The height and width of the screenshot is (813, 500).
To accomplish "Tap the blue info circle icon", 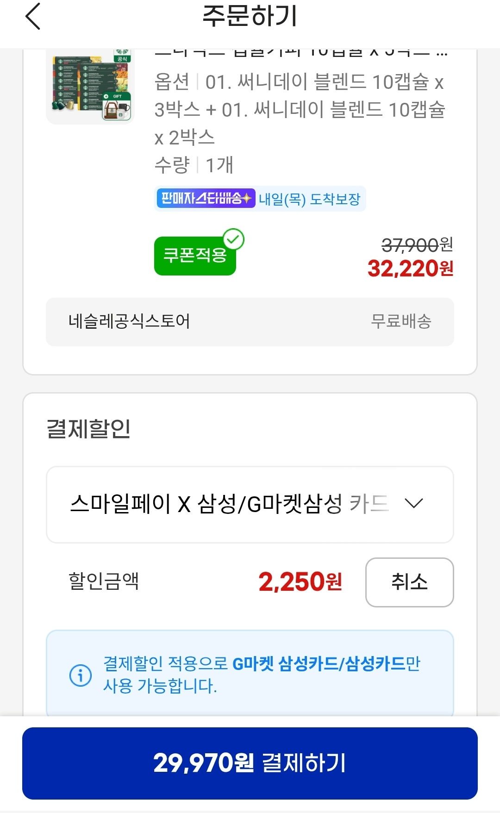I will [x=81, y=675].
